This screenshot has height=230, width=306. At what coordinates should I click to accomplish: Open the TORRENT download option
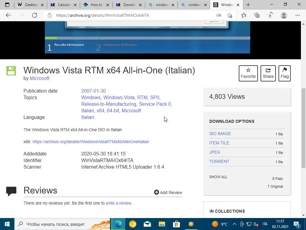tap(219, 161)
